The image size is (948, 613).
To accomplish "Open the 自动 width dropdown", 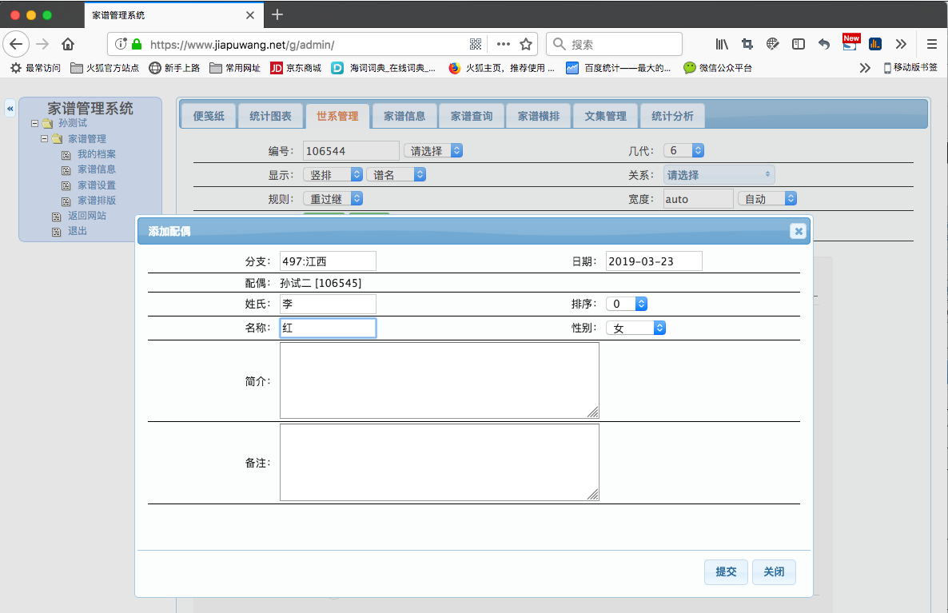I will pyautogui.click(x=767, y=198).
